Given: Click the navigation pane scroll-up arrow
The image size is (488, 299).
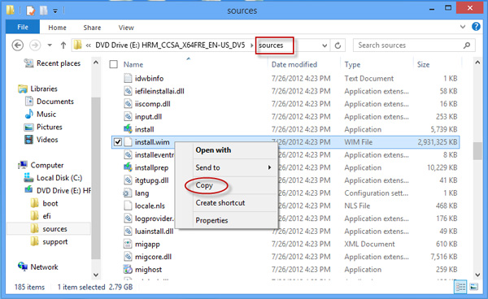Looking at the screenshot, I should [96, 63].
